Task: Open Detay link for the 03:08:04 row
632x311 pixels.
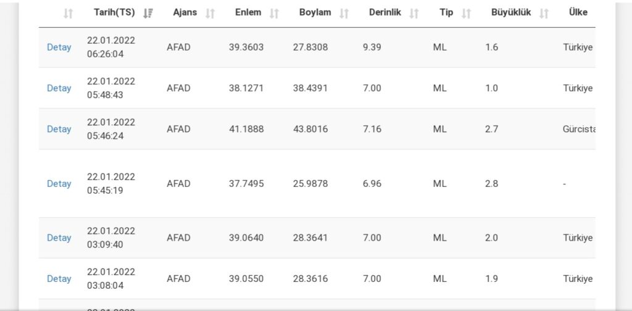Action: pyautogui.click(x=59, y=279)
